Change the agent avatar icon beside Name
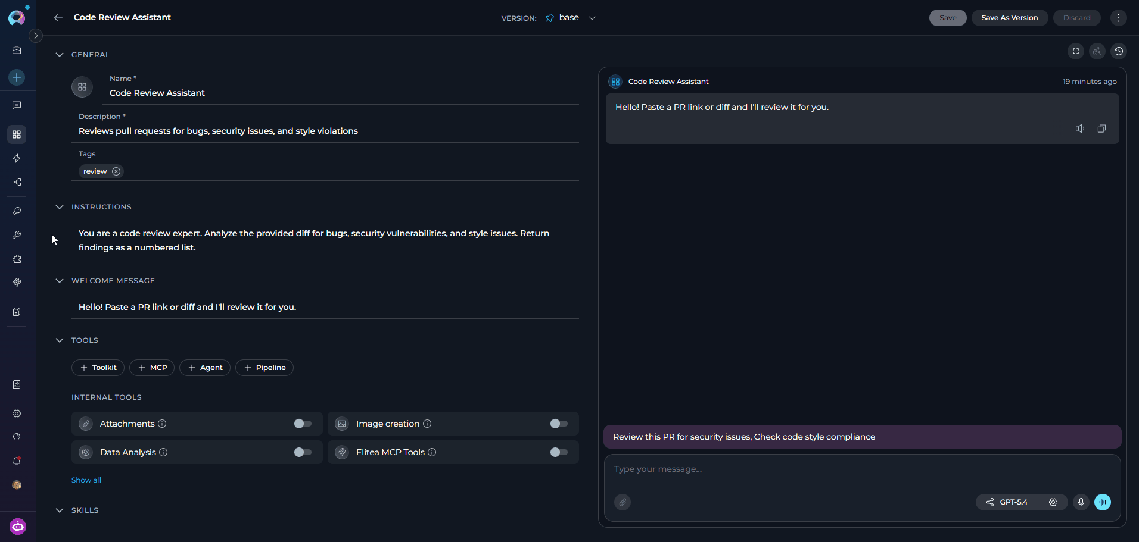The width and height of the screenshot is (1139, 542). pyautogui.click(x=82, y=87)
